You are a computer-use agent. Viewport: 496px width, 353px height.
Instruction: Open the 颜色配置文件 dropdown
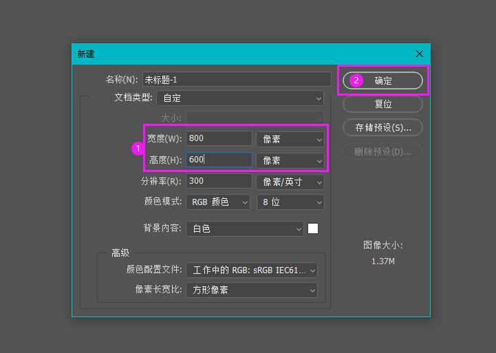click(x=252, y=270)
